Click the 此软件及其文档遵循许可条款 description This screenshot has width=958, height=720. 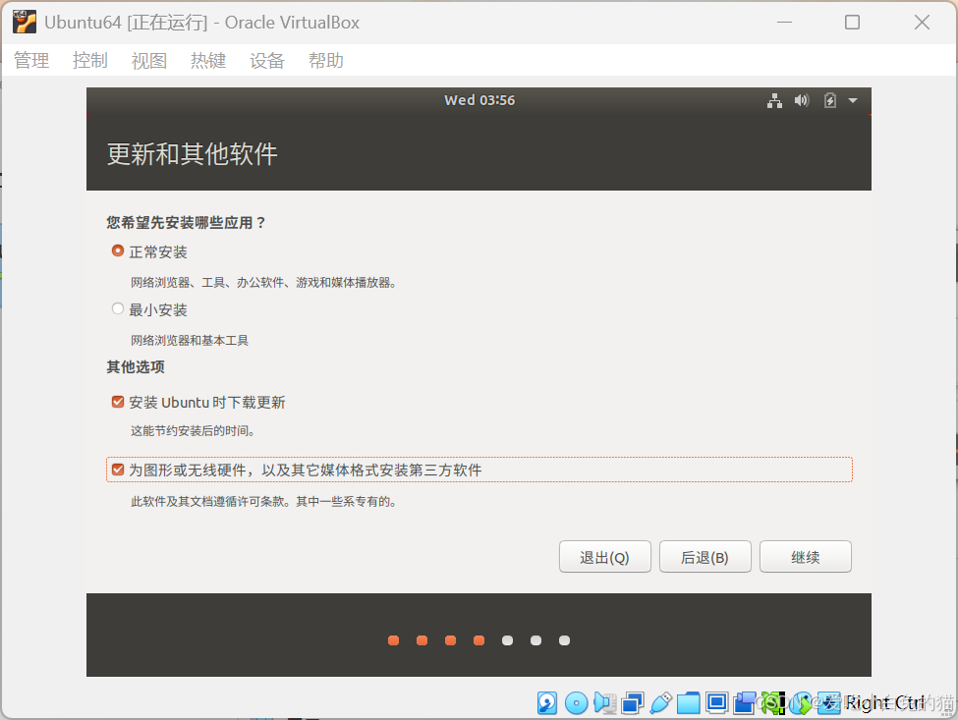(x=264, y=501)
